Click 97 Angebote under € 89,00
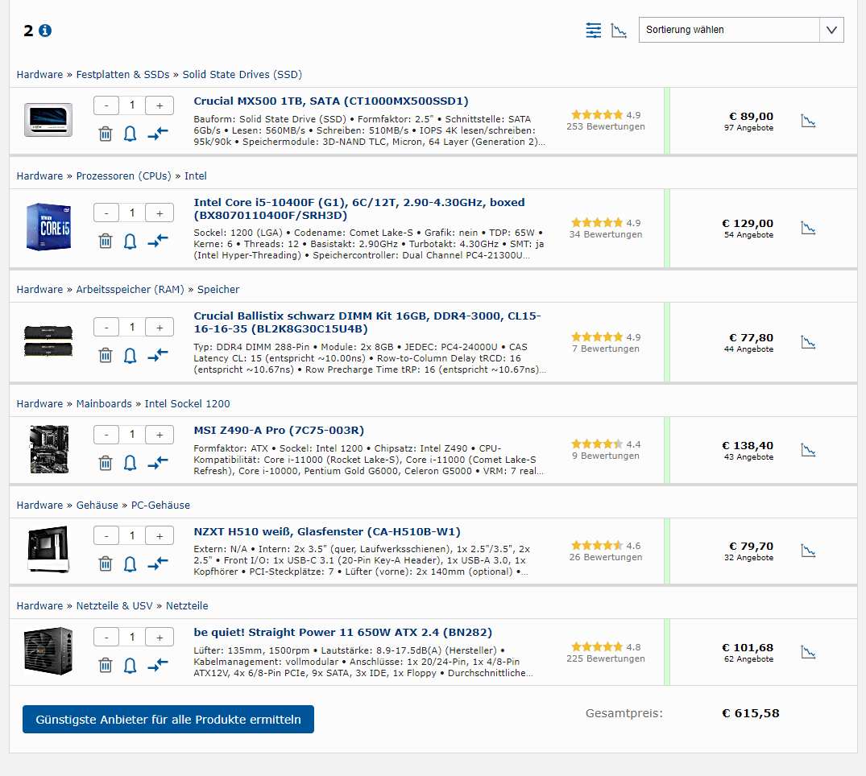The height and width of the screenshot is (776, 866). (x=748, y=128)
